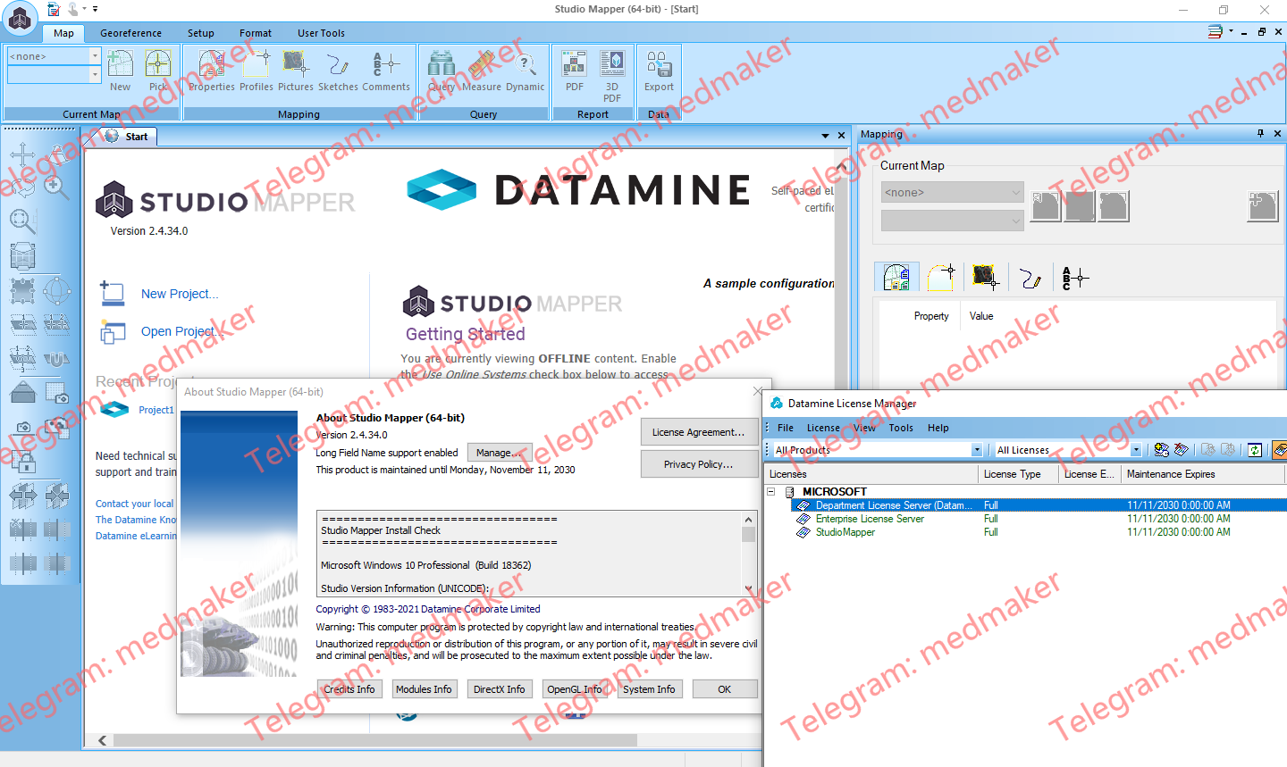Switch to the User Tools ribbon tab
Screen dimensions: 1287x767
click(321, 33)
